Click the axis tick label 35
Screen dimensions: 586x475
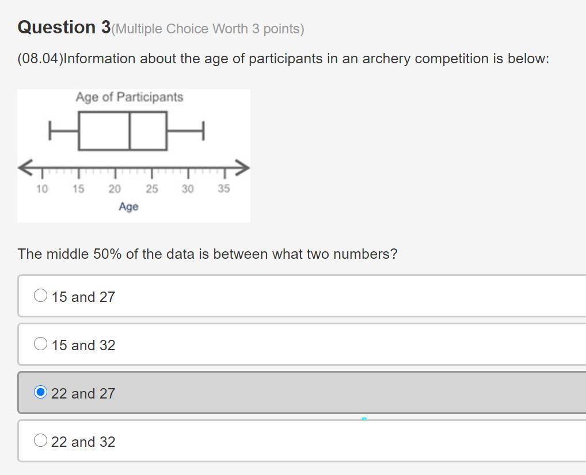pyautogui.click(x=224, y=189)
